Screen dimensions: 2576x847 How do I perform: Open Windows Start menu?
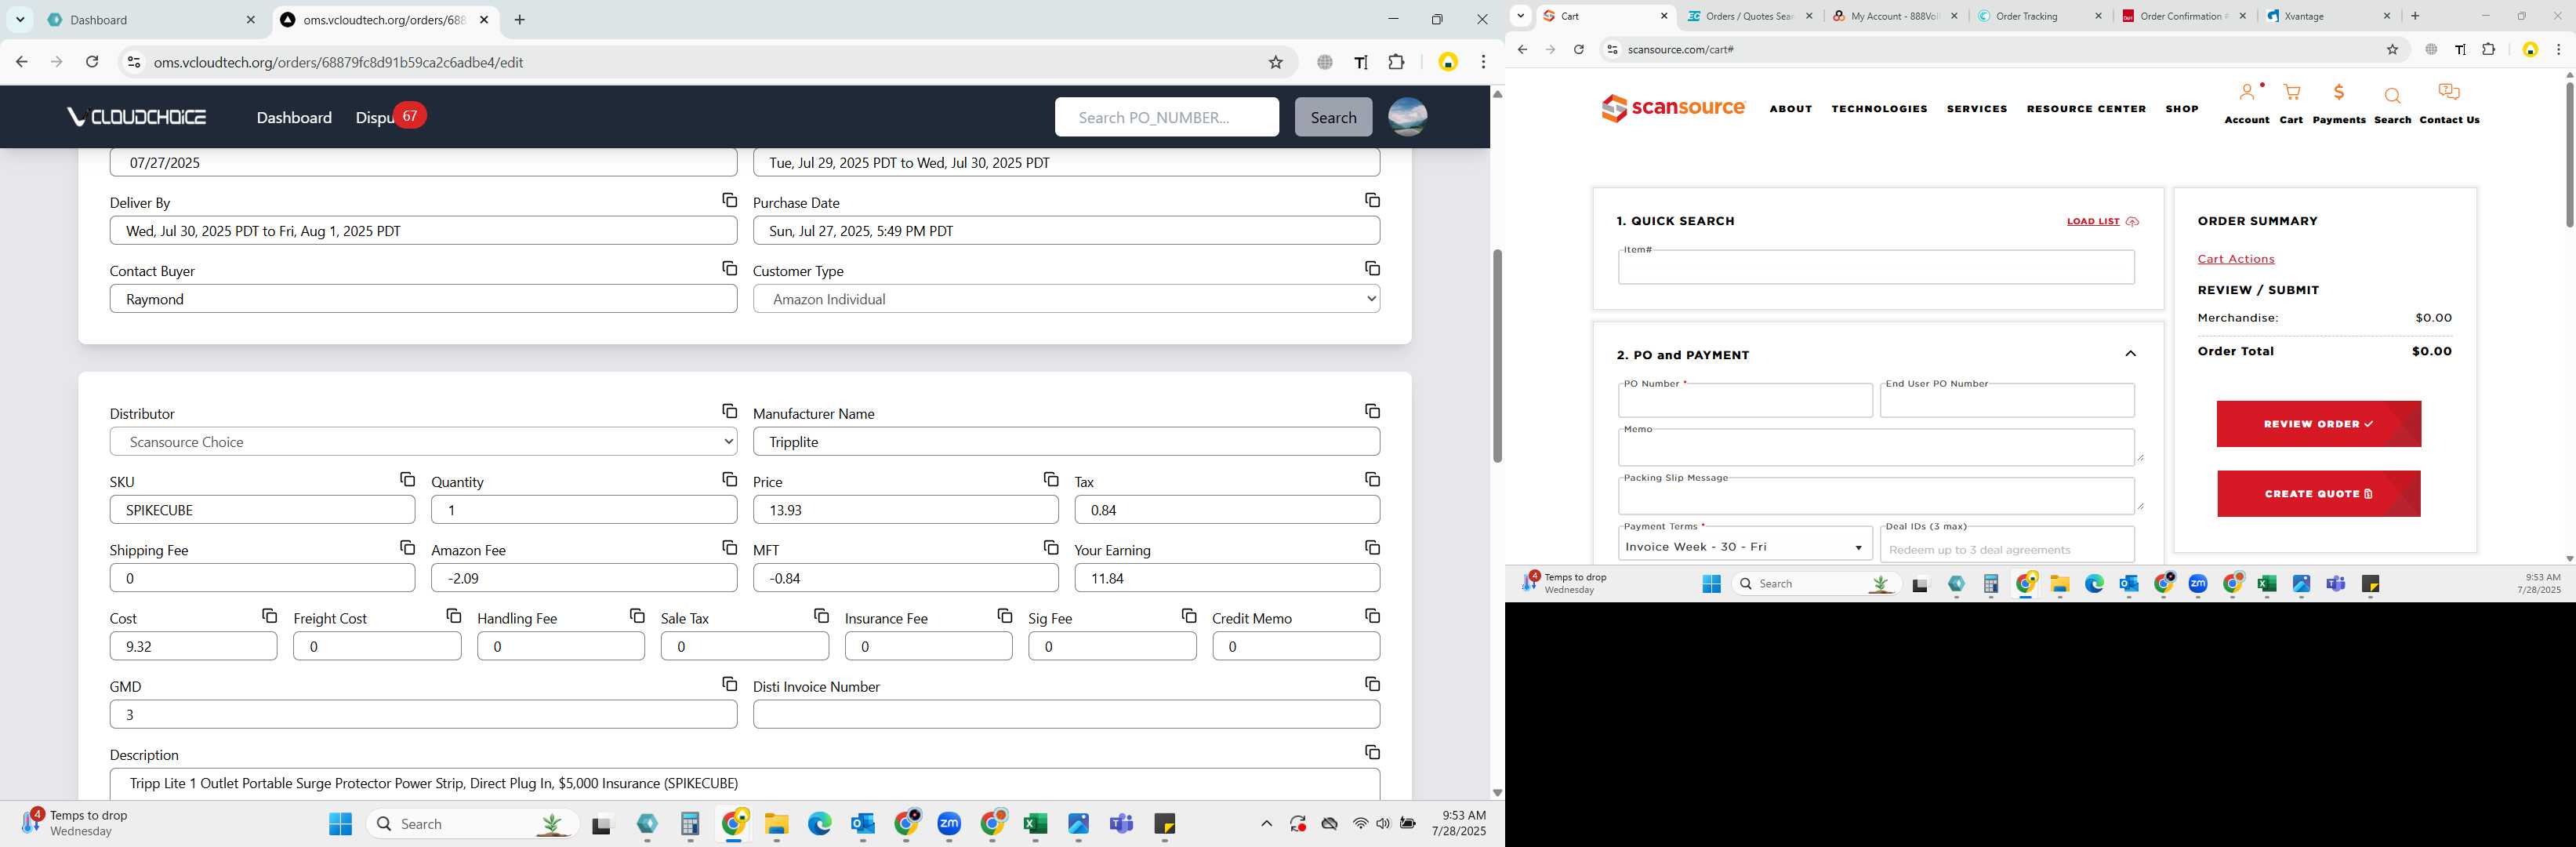[x=340, y=824]
